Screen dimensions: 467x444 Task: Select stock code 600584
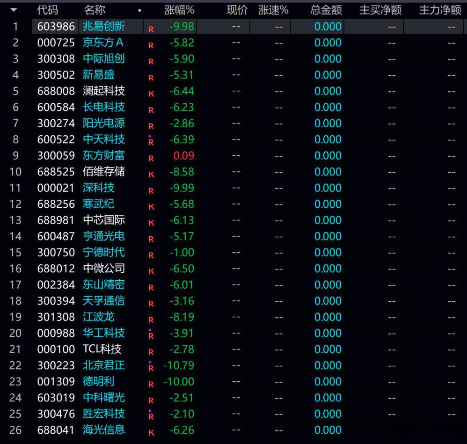[56, 107]
